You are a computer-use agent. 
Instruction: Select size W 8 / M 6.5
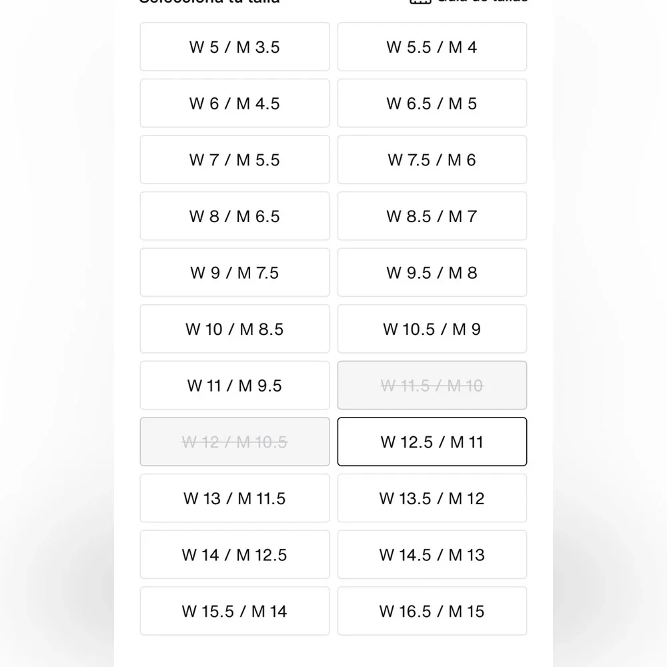235,216
